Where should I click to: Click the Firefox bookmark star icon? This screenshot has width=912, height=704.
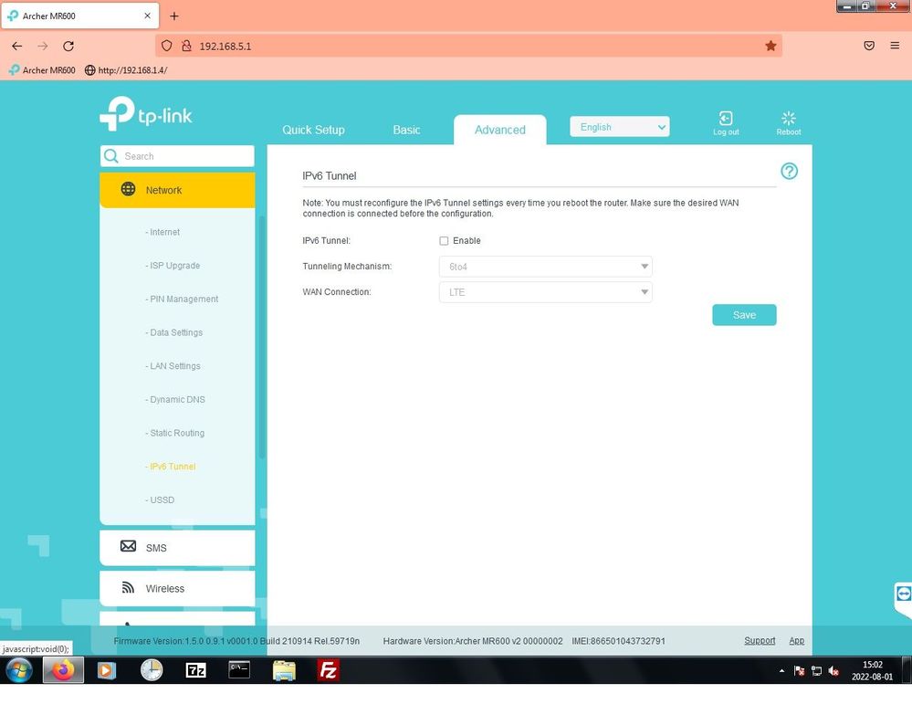point(770,46)
